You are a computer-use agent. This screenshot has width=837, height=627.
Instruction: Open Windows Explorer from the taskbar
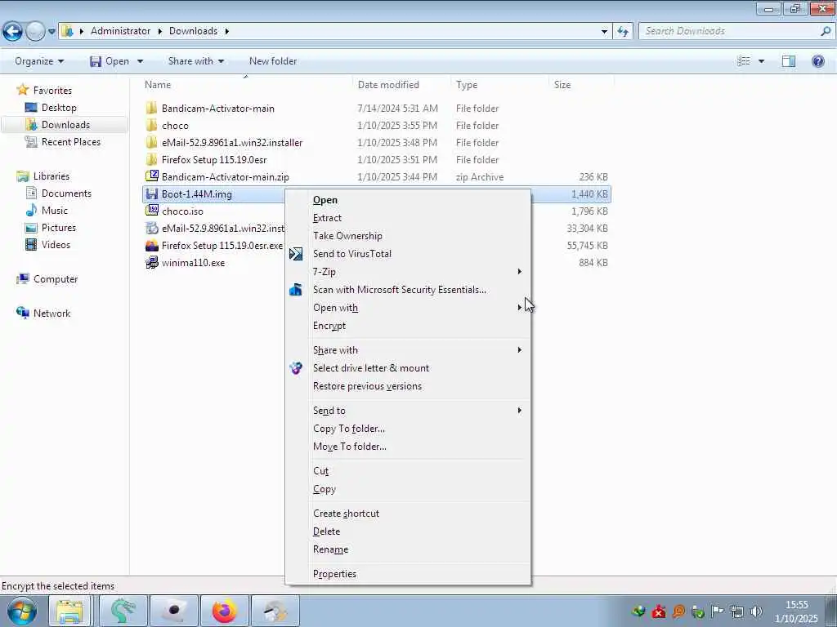(70, 611)
